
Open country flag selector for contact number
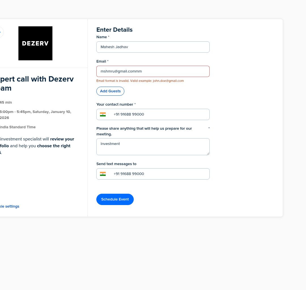tap(103, 114)
